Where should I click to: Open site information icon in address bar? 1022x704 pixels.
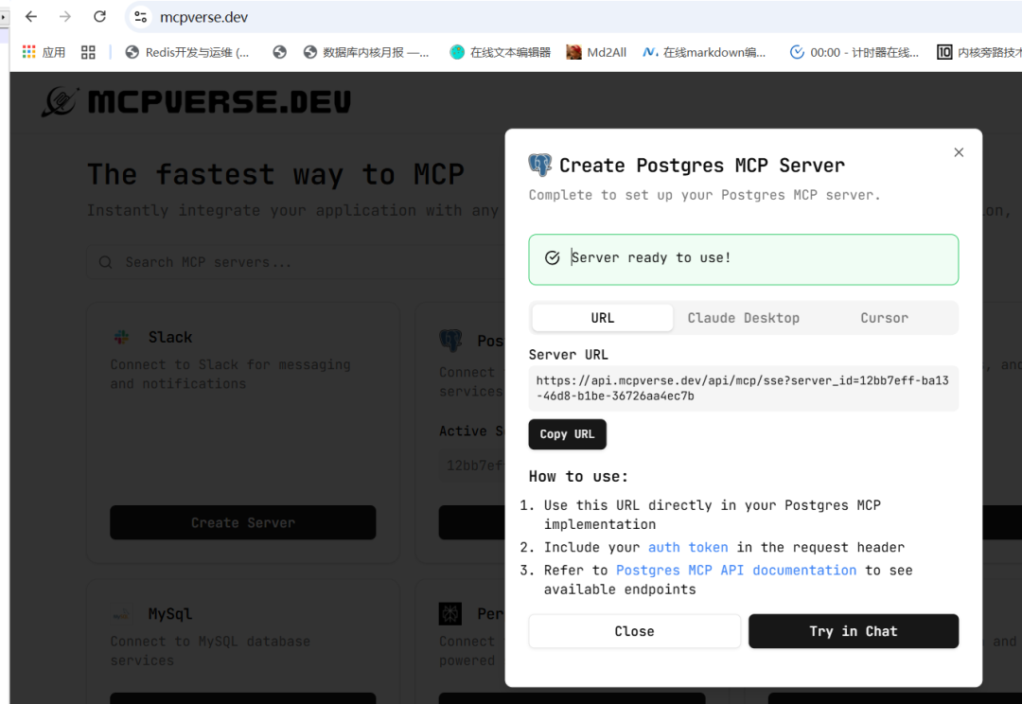(x=140, y=17)
